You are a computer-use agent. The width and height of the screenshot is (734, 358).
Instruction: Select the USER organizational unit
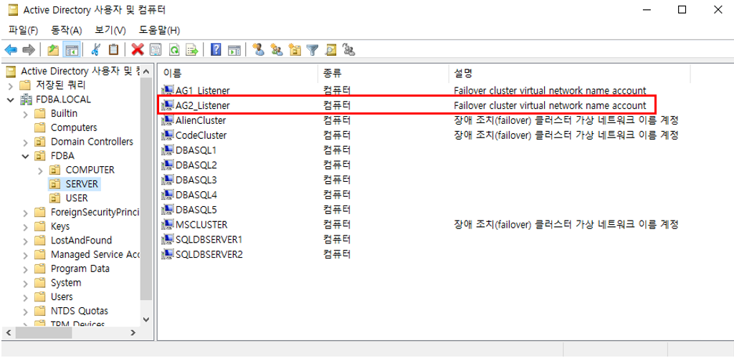(x=77, y=198)
